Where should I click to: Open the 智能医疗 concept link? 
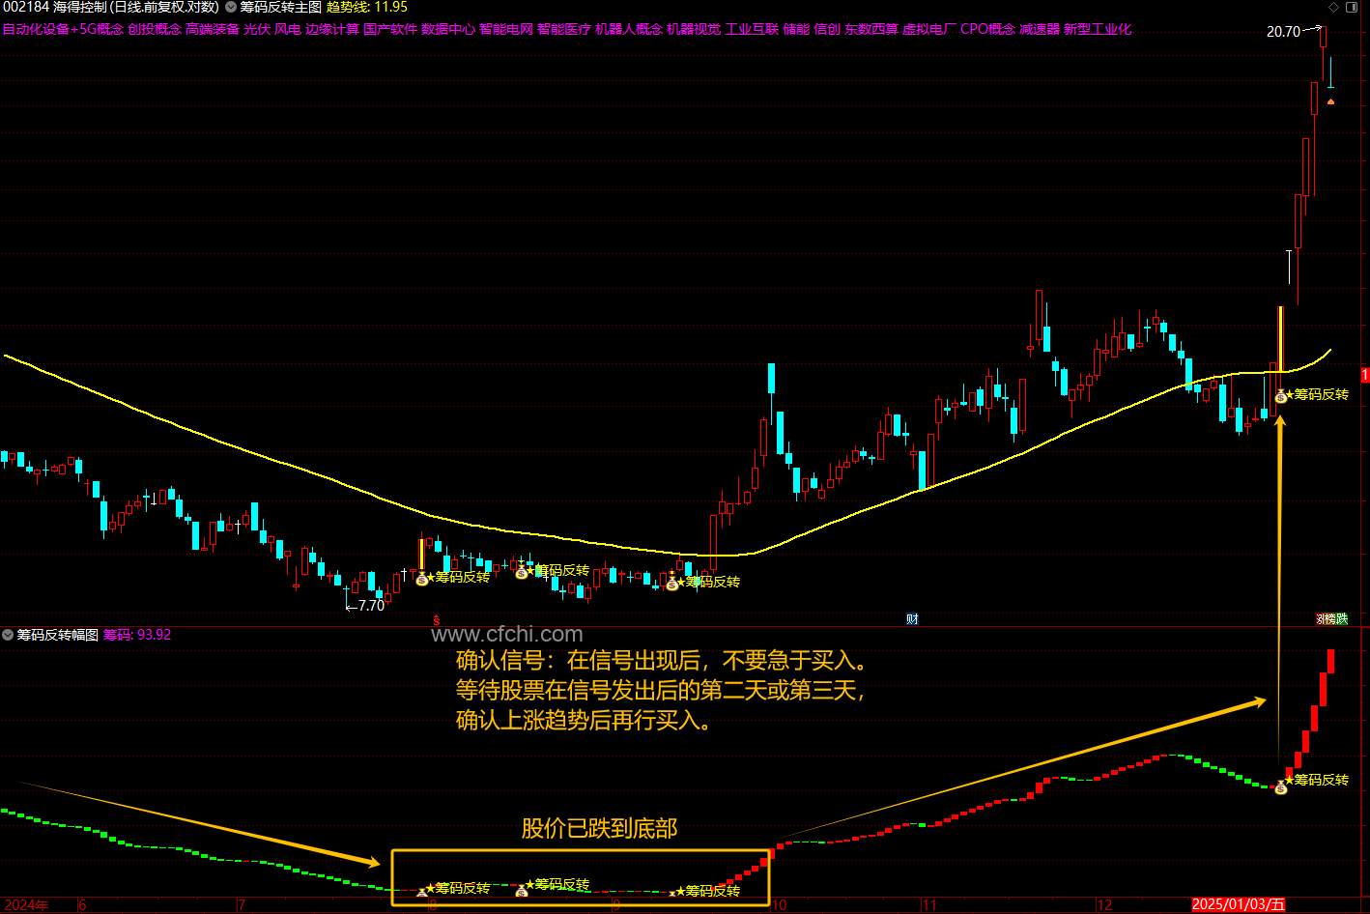564,29
